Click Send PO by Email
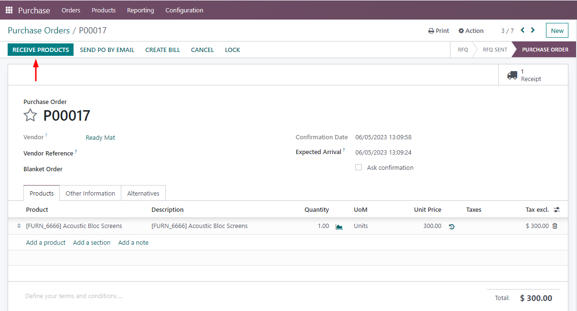 click(107, 50)
